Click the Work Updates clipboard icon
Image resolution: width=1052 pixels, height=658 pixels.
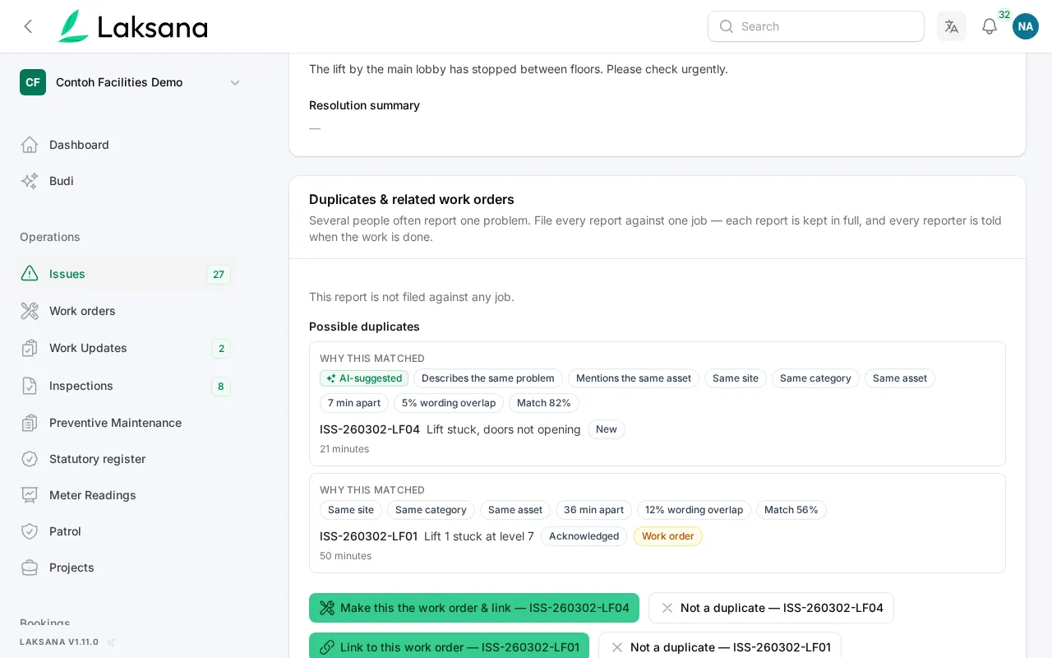tap(30, 348)
